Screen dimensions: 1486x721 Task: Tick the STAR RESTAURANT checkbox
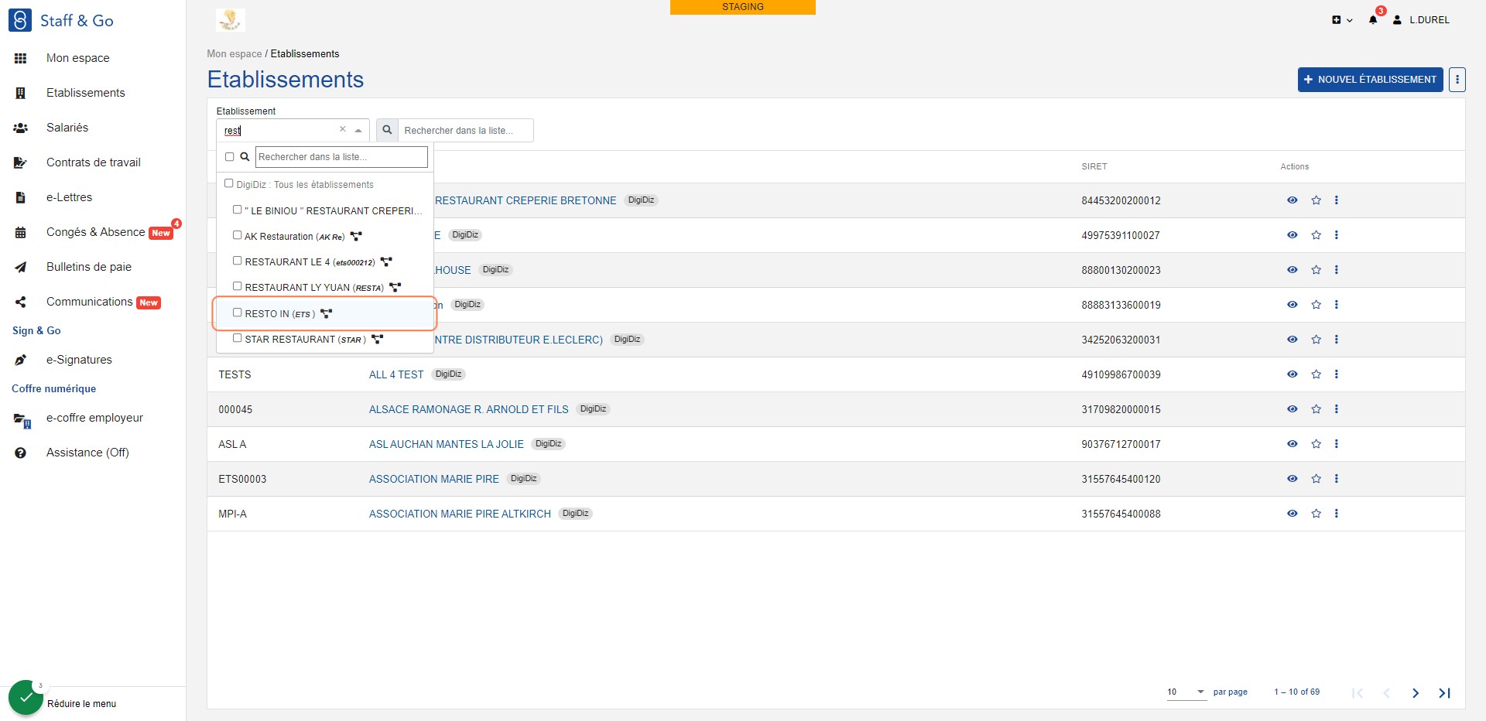tap(238, 338)
